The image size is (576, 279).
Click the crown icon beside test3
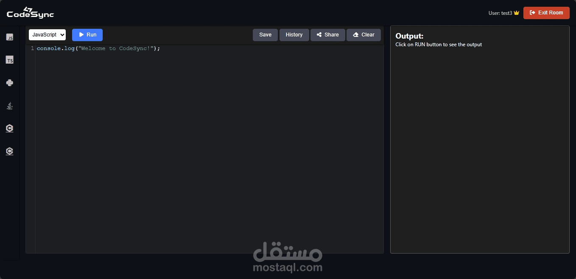(516, 13)
